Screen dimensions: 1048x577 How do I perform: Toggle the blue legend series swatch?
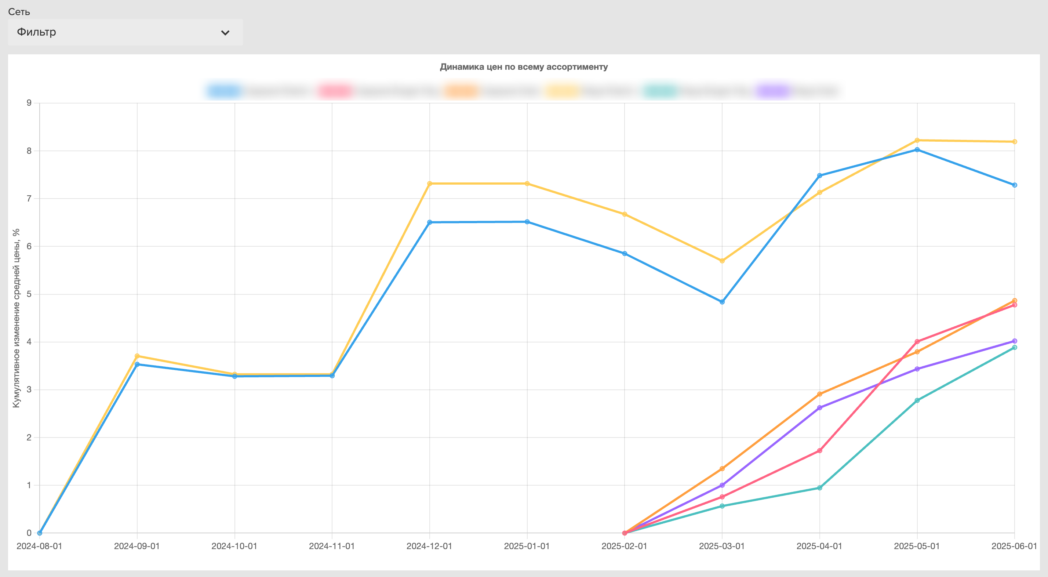(223, 91)
